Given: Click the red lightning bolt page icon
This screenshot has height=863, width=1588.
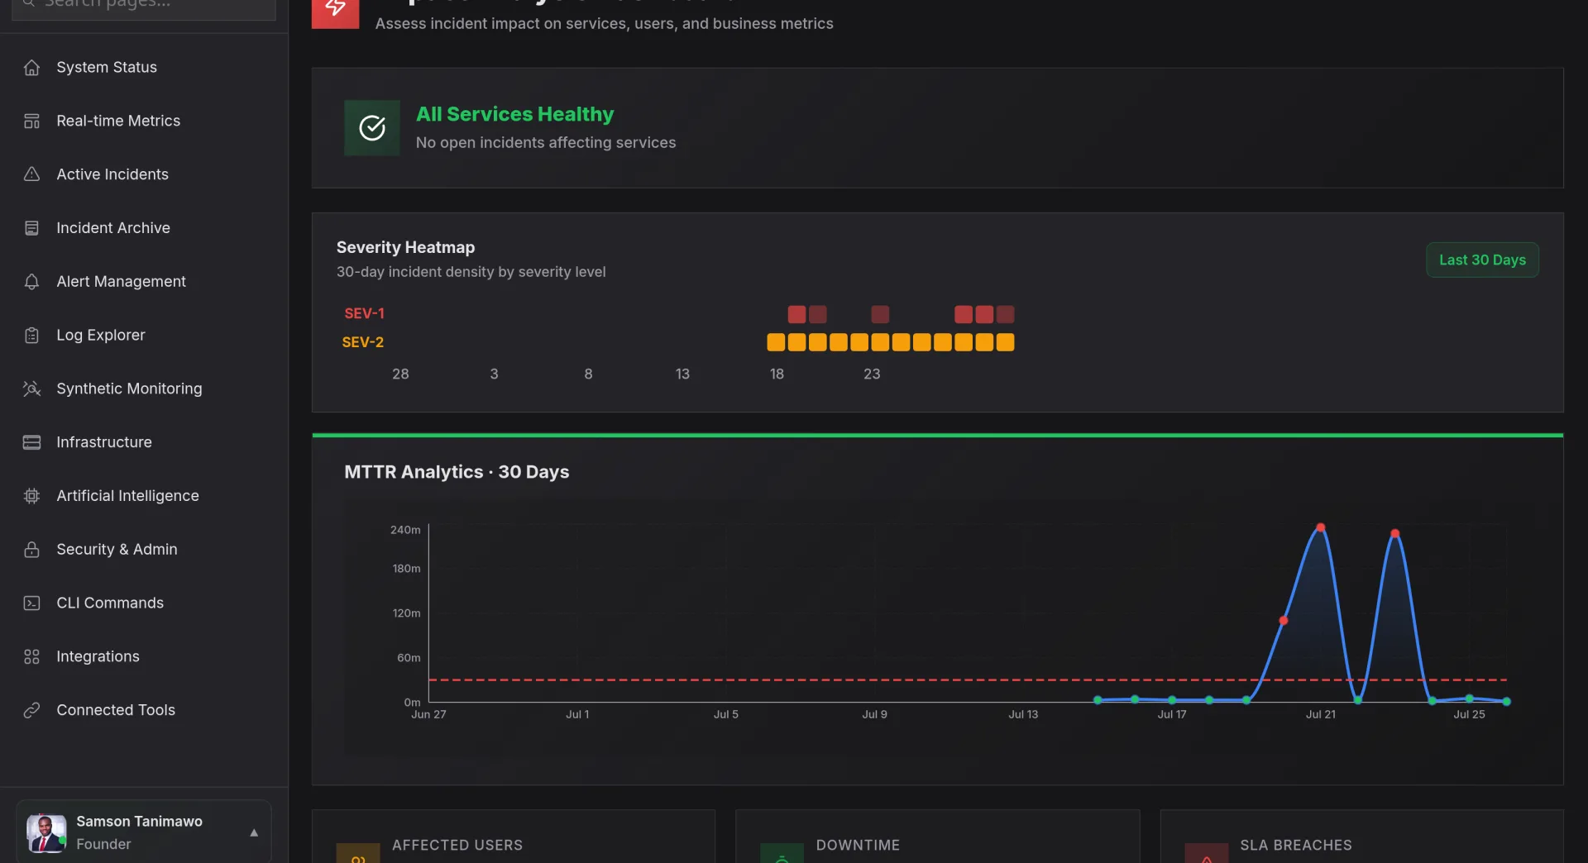Looking at the screenshot, I should pos(335,10).
